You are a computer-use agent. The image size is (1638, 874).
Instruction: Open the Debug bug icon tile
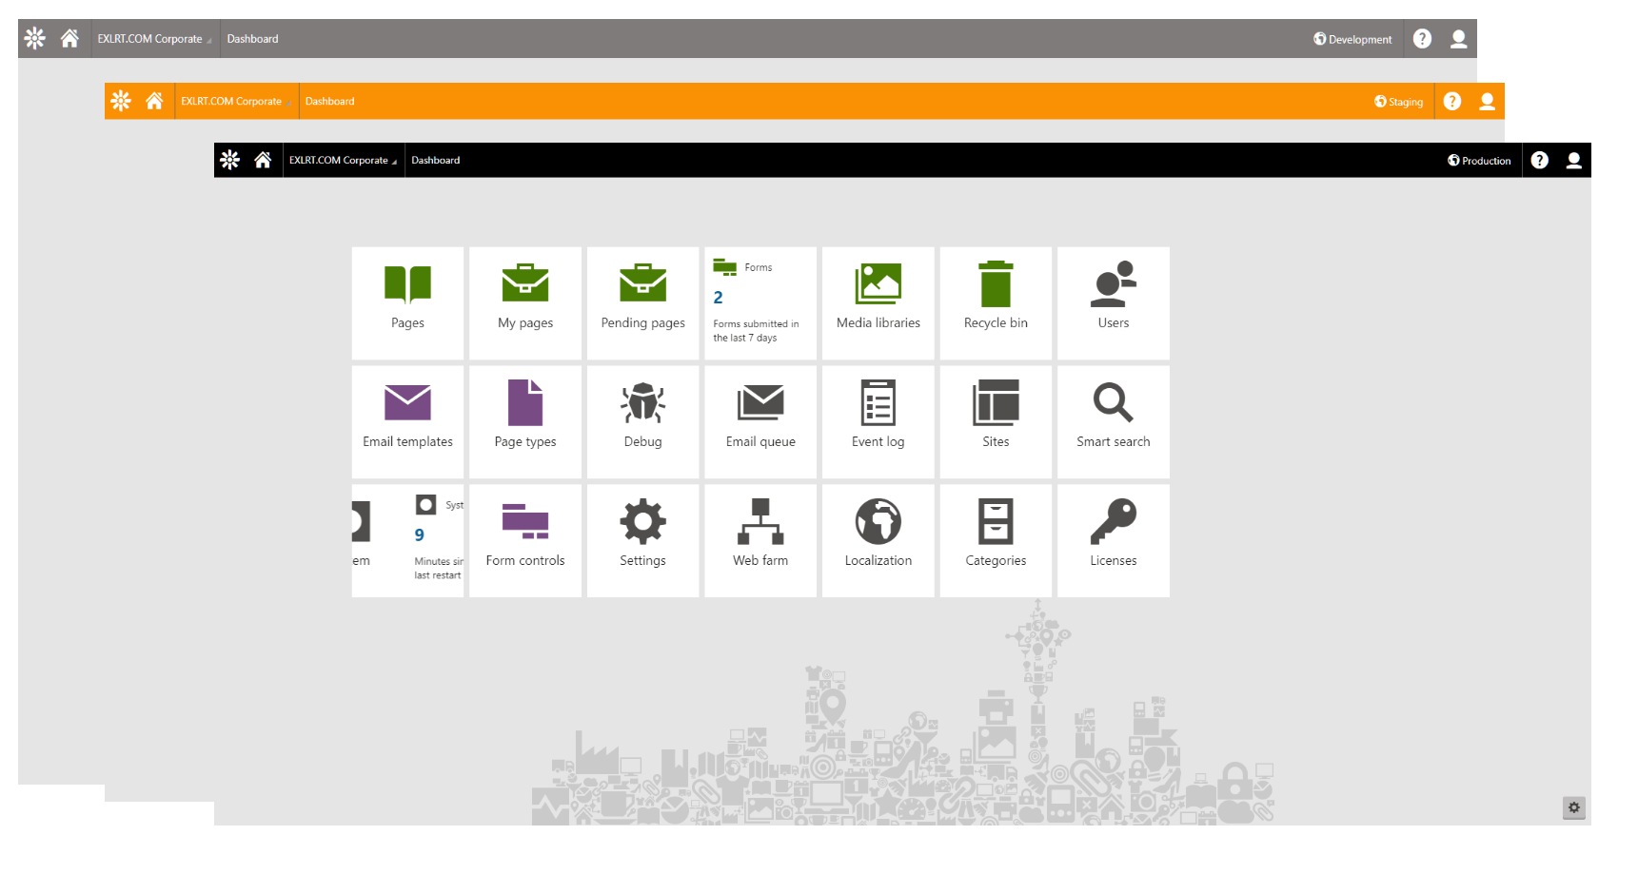(x=642, y=422)
